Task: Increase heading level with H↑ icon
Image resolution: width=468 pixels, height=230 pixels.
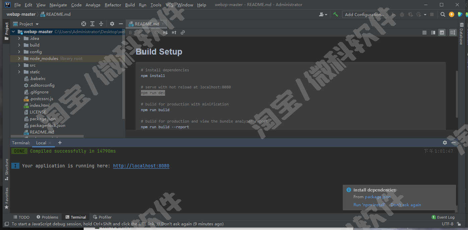Action: coord(174,32)
